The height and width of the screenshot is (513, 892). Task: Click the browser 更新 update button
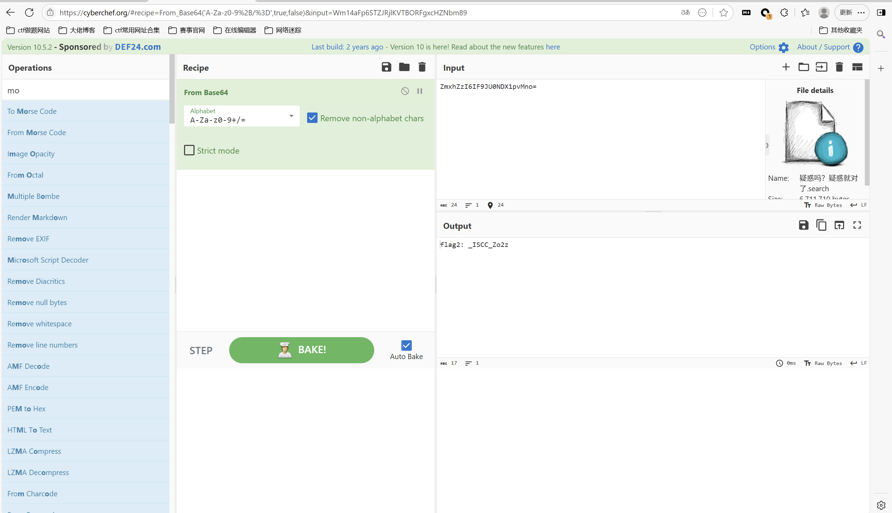852,13
